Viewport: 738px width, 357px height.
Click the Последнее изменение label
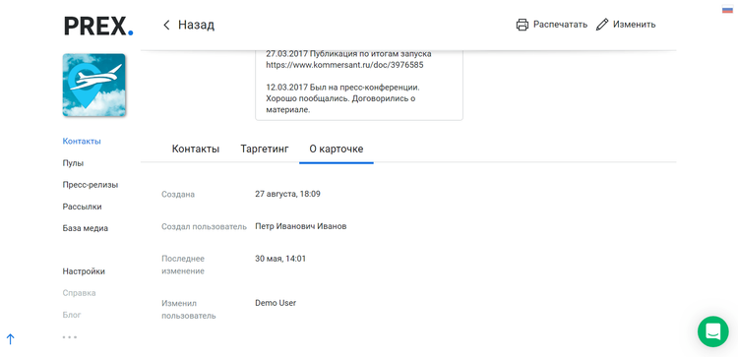coord(183,265)
